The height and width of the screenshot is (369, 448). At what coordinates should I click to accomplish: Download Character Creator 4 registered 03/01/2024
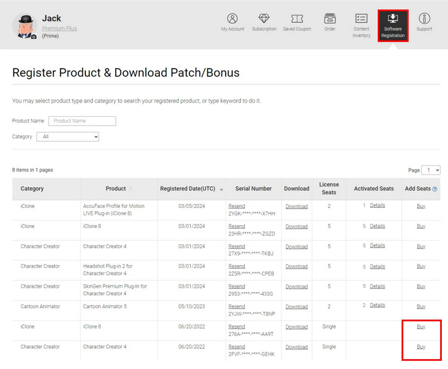click(297, 247)
